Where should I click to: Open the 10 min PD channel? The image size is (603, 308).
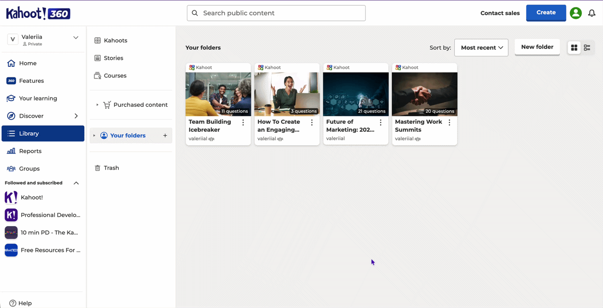coord(43,233)
